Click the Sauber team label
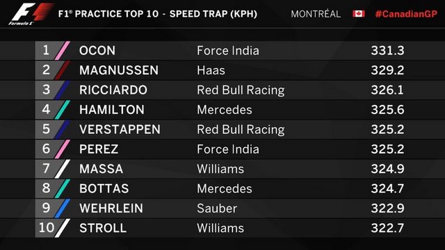 pos(217,208)
